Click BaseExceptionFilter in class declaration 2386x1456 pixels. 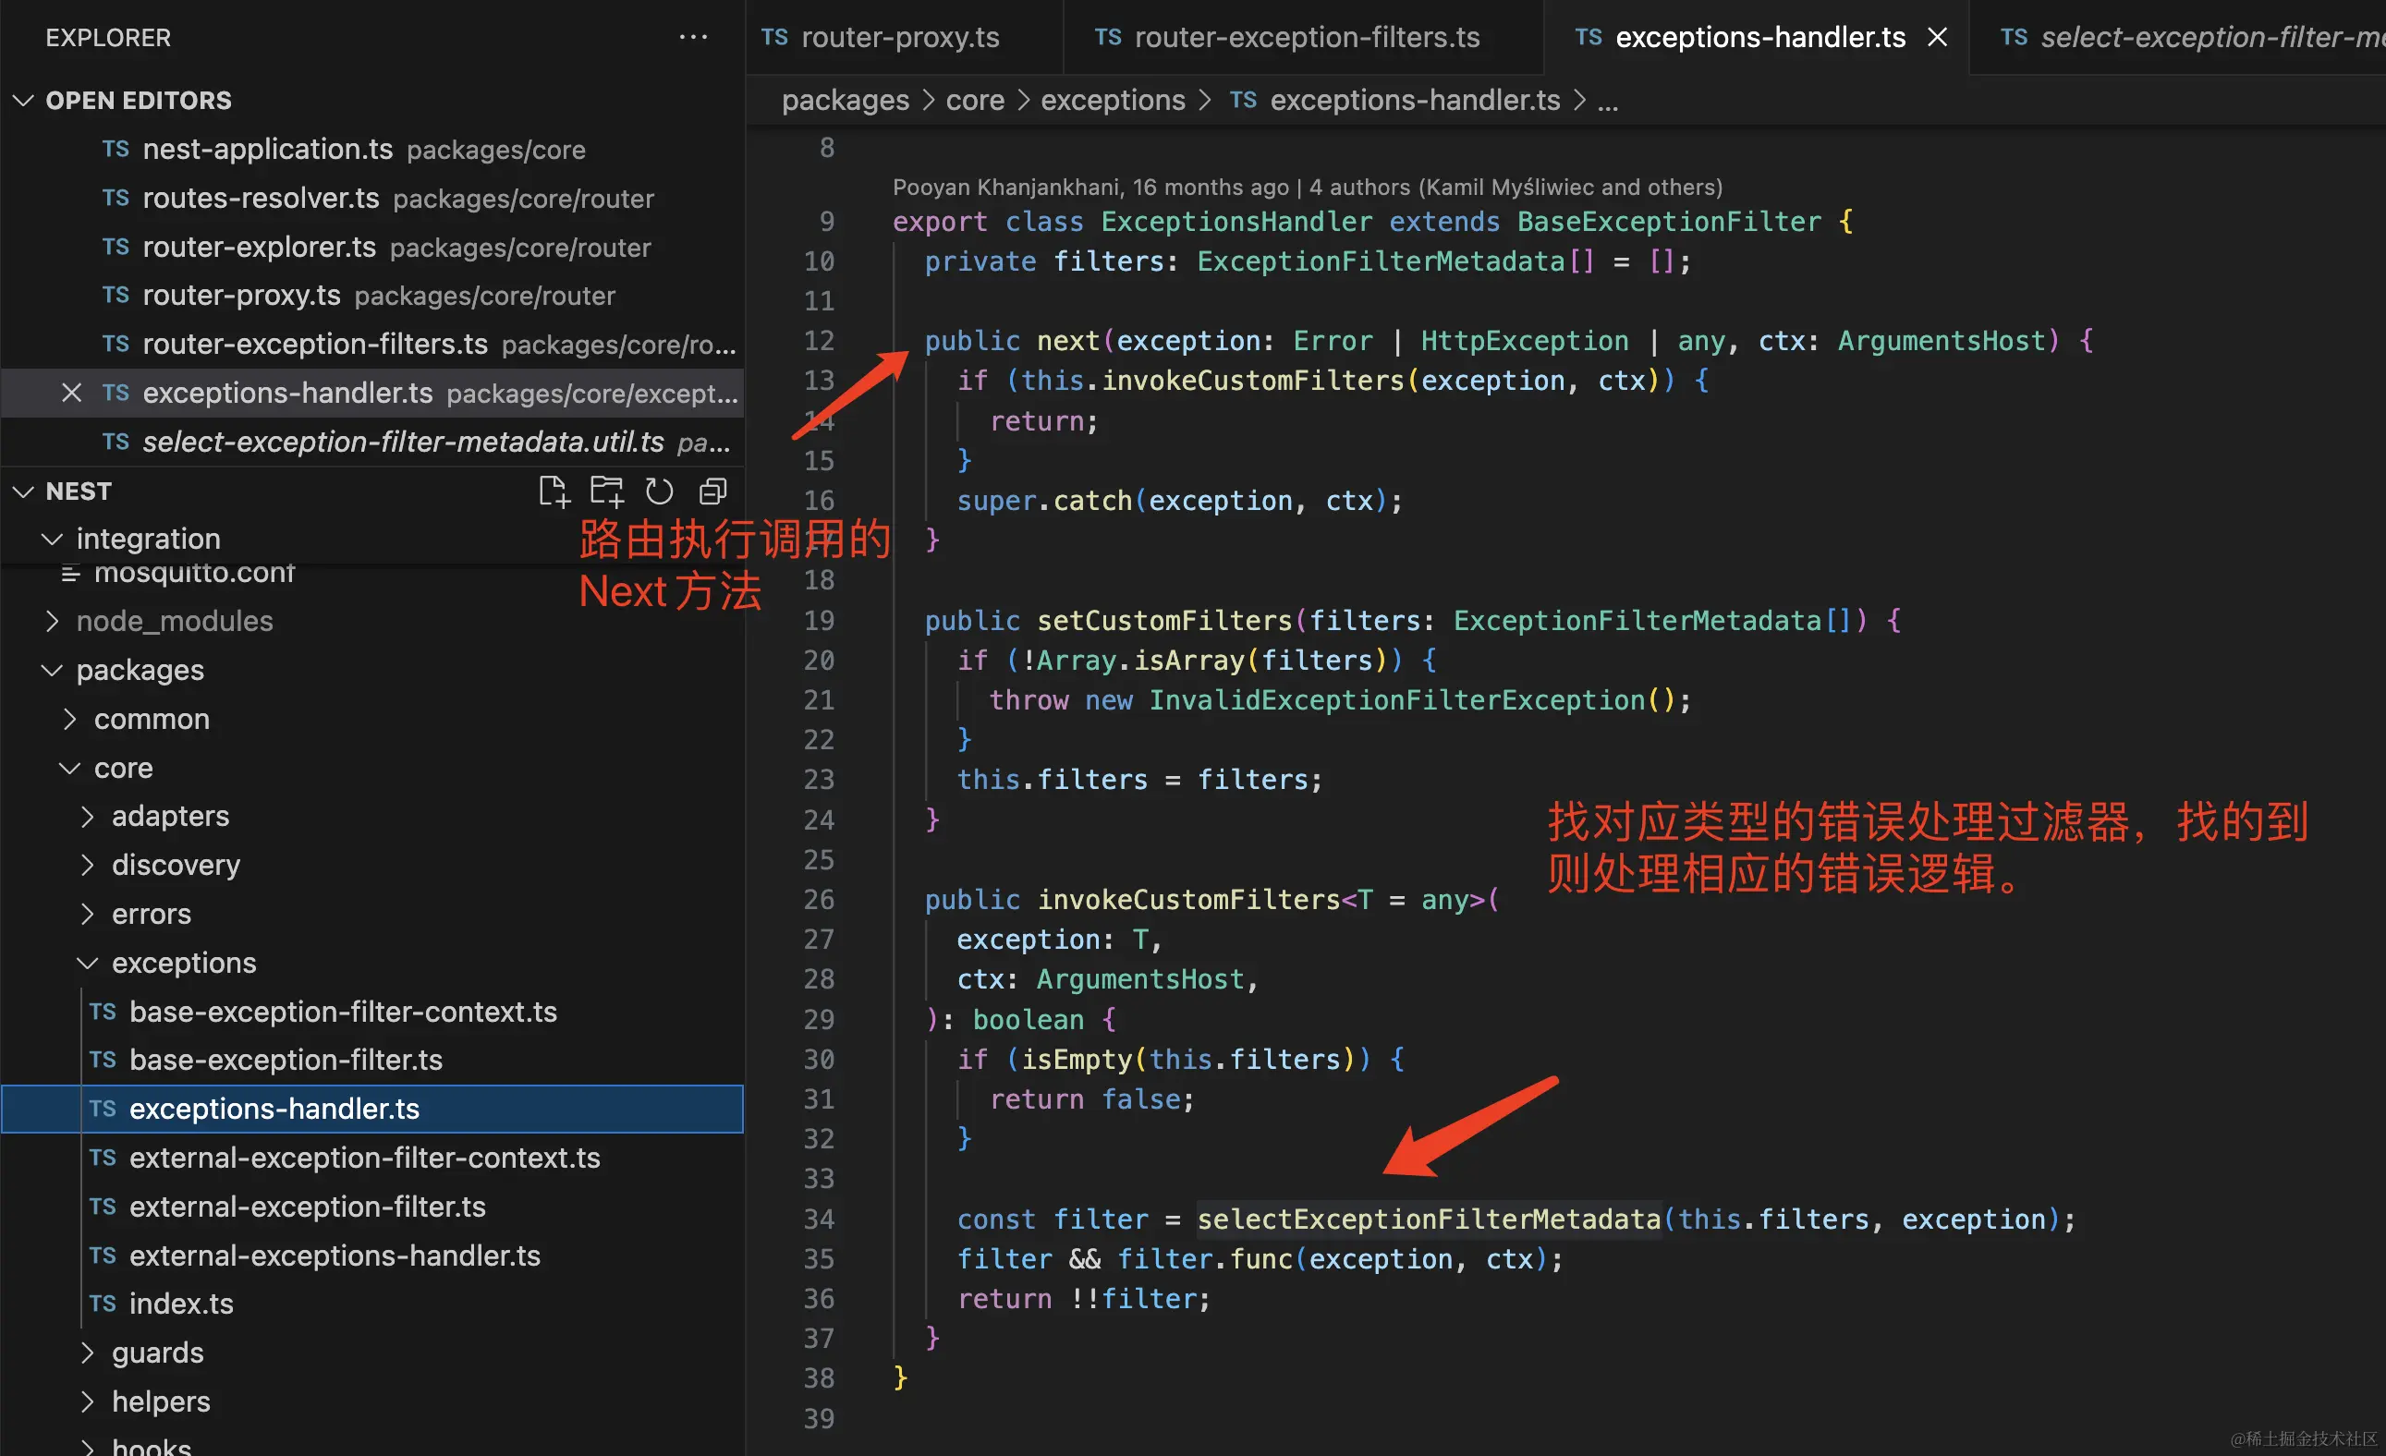click(x=1669, y=222)
